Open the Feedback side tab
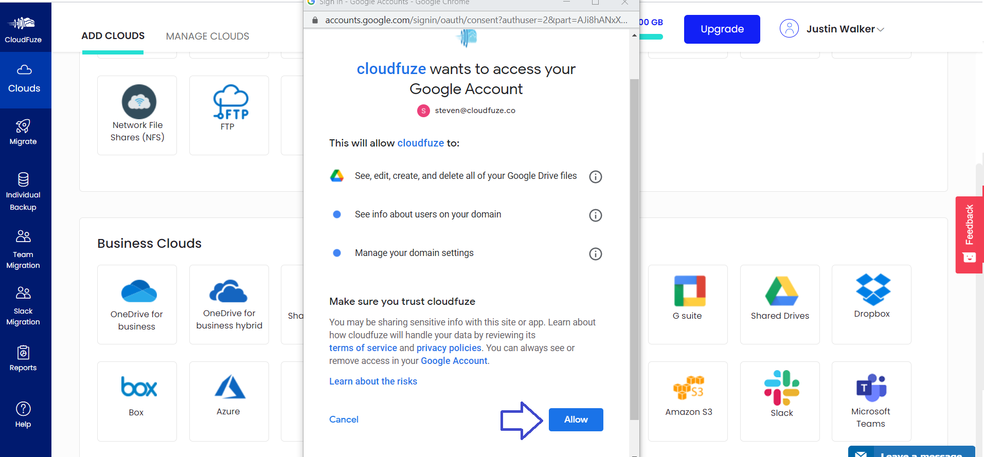Viewport: 984px width, 457px height. coord(970,235)
